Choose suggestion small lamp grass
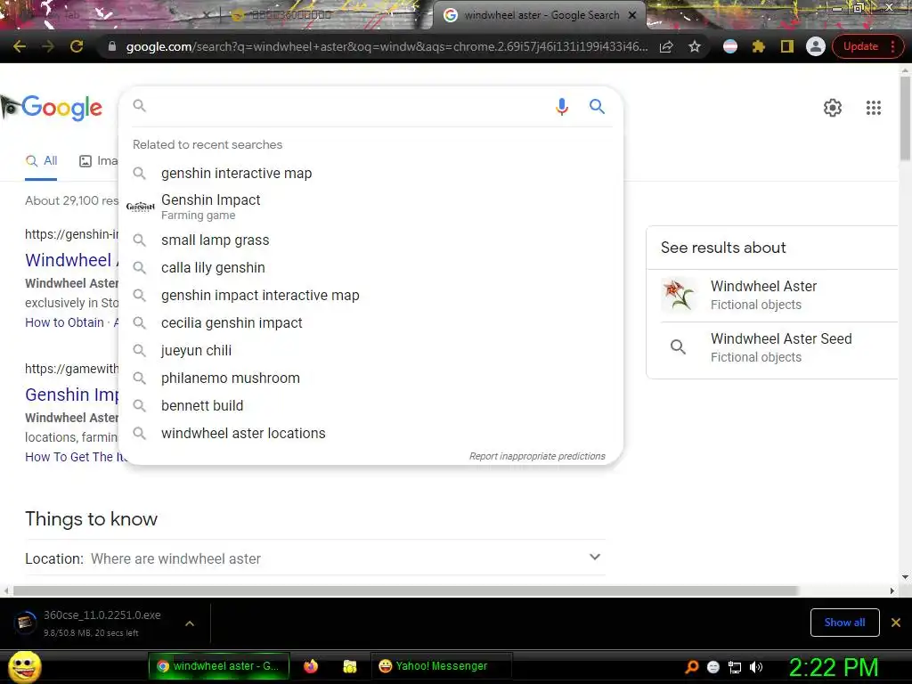The width and height of the screenshot is (912, 684). 370,240
